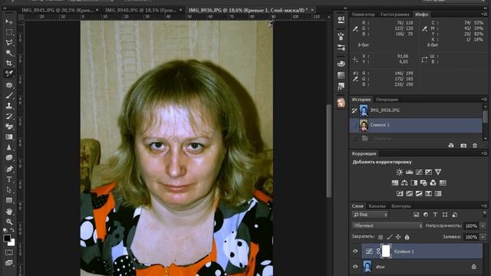Viewport: 491px width, 276px height.
Task: Set history brush source at Снимок 1
Action: point(354,125)
